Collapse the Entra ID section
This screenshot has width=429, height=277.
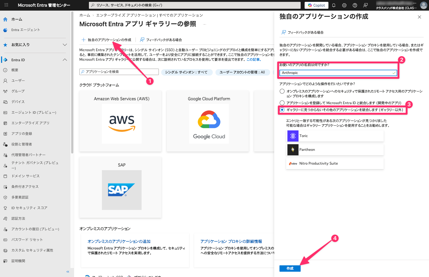point(65,60)
